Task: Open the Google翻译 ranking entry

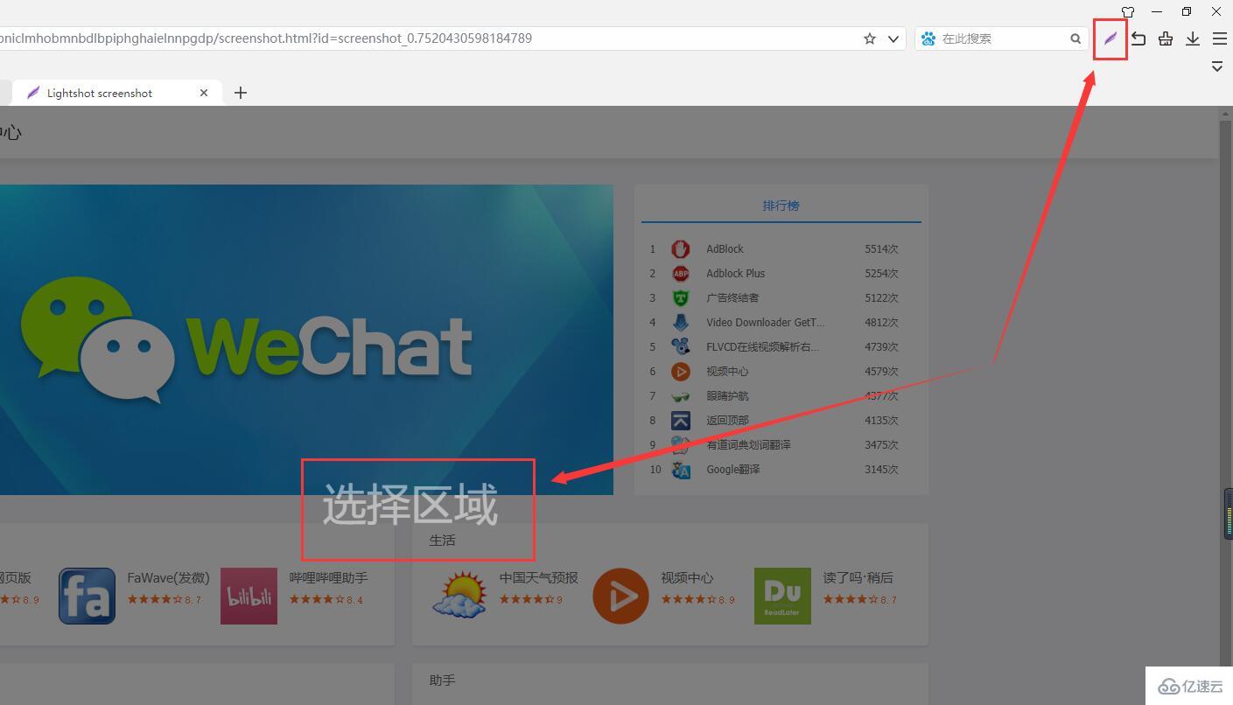Action: pyautogui.click(x=733, y=470)
